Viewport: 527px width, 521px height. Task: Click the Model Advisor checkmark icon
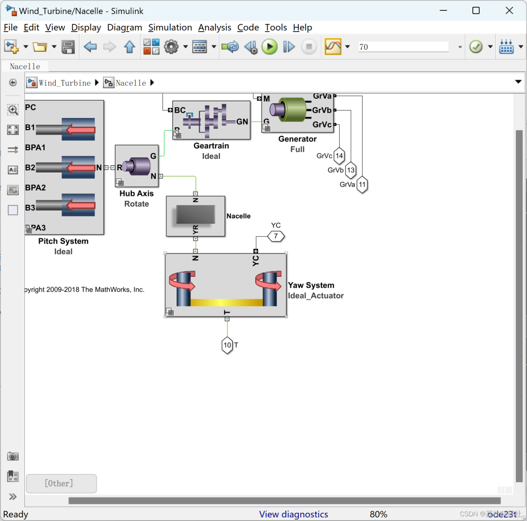coord(476,47)
